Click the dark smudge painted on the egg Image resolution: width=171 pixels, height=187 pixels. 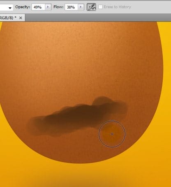click(77, 117)
